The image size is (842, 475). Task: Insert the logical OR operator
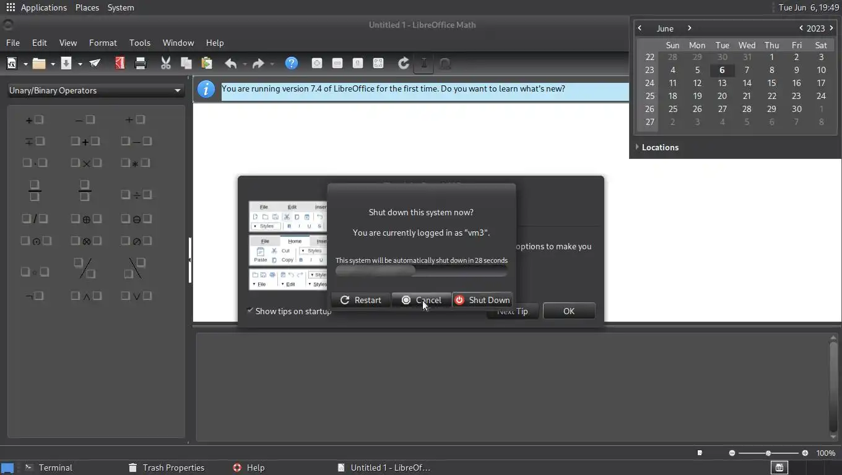[x=136, y=296]
